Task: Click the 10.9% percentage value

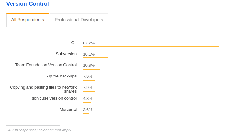Action: click(x=89, y=65)
